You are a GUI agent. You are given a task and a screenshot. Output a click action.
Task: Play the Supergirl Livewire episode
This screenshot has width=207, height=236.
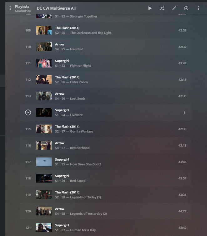tap(28, 113)
